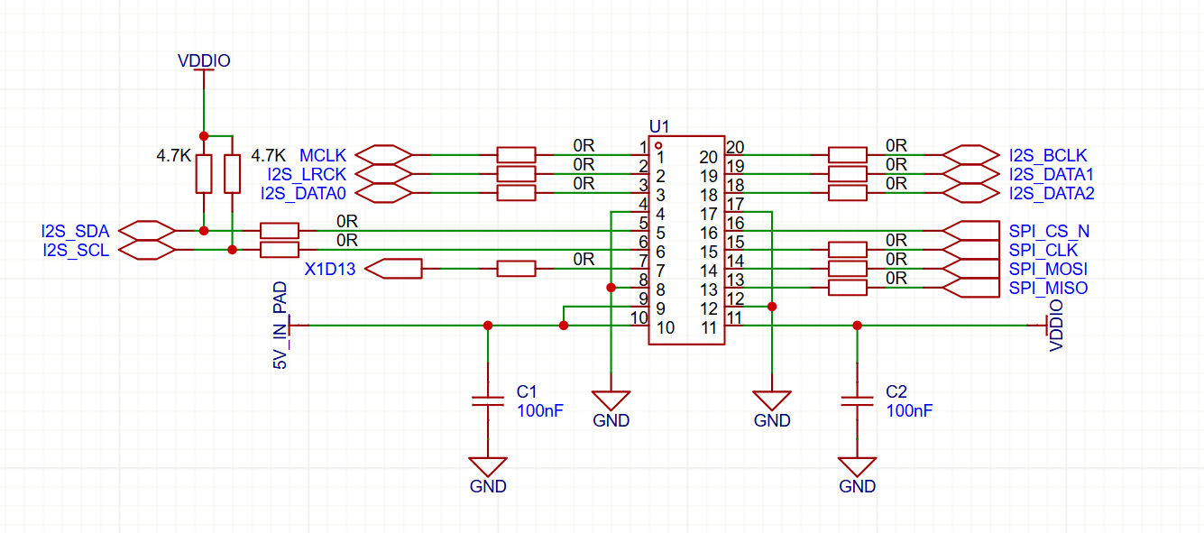The width and height of the screenshot is (1204, 533).
Task: Select the 0R resistor on the SPI_MOSI line
Action: click(x=847, y=269)
